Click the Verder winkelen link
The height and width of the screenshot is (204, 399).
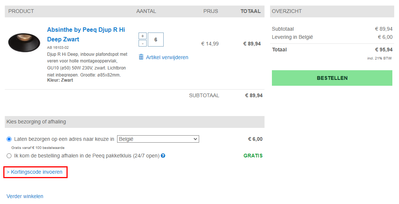point(25,196)
